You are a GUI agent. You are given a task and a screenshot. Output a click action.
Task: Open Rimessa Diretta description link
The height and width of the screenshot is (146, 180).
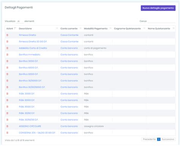(x=27, y=35)
